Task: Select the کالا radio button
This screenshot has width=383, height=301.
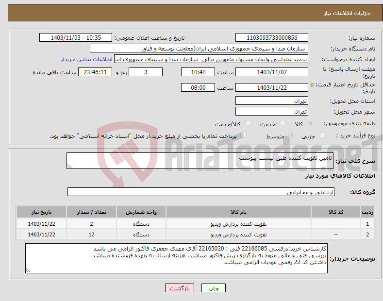Action: pyautogui.click(x=310, y=123)
